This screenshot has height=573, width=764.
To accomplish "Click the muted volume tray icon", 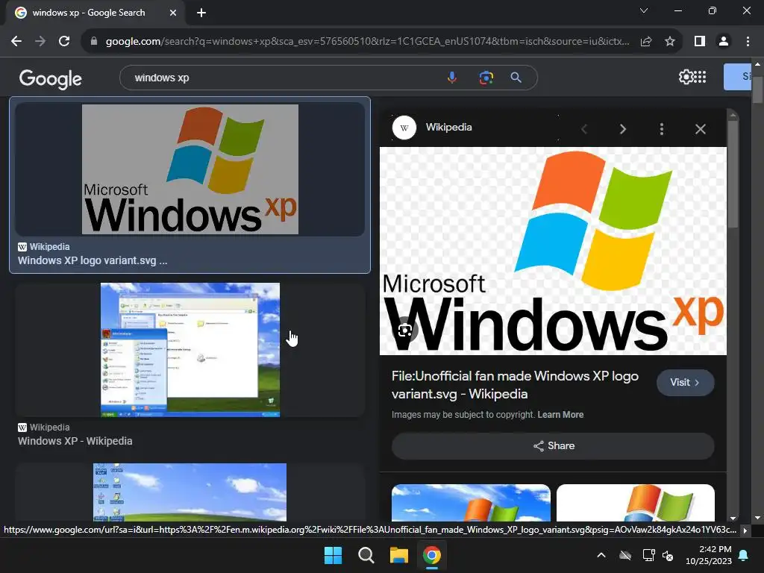I will pos(668,555).
